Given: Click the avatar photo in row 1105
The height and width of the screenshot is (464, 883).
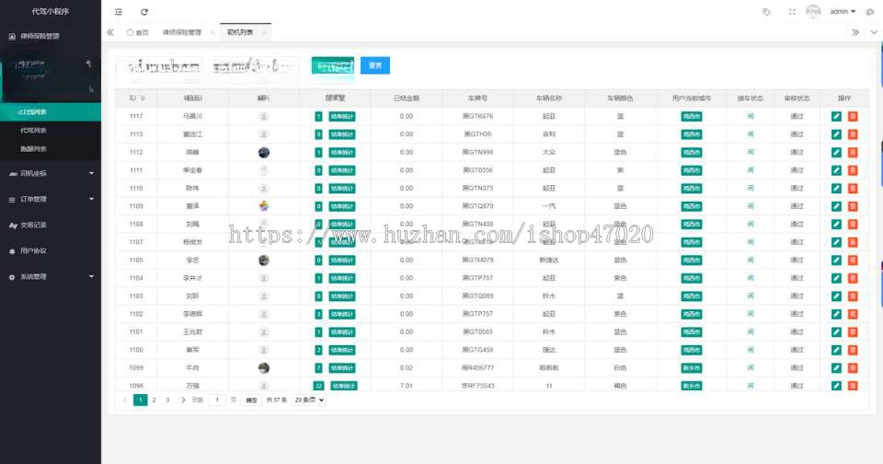Looking at the screenshot, I should [x=264, y=260].
